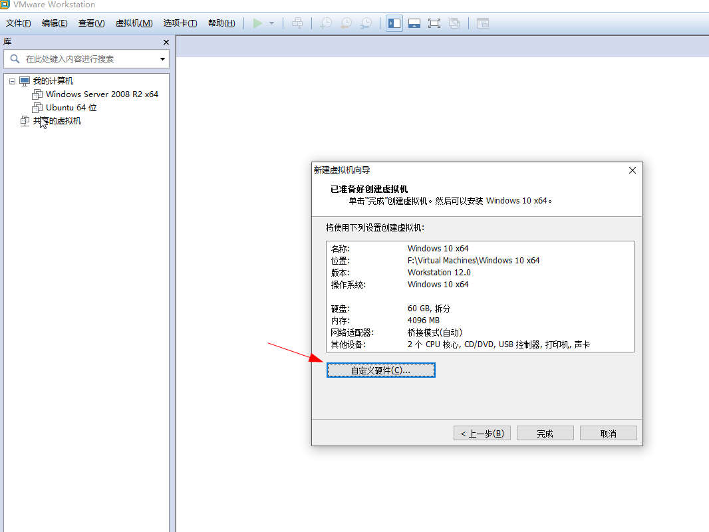Click the Ubuntu 64 位 VM icon
This screenshot has height=532, width=709.
pyautogui.click(x=37, y=108)
